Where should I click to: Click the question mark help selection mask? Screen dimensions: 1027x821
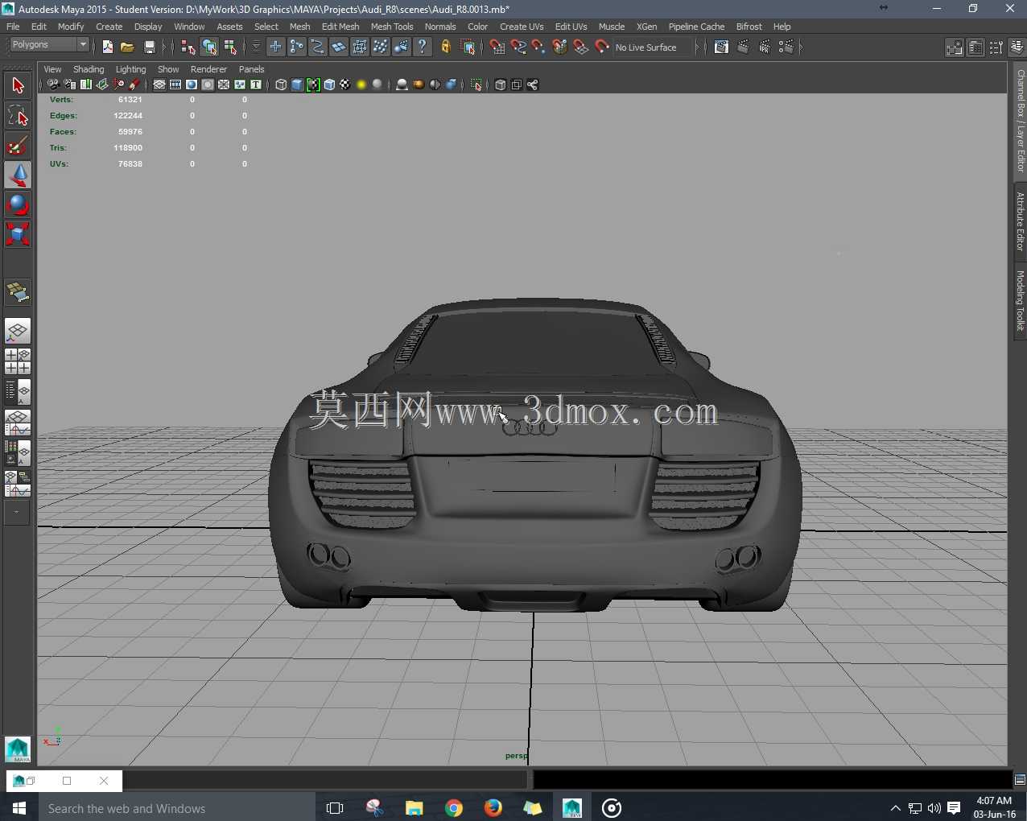point(423,47)
